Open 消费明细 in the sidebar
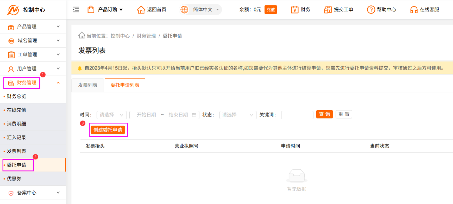The height and width of the screenshot is (204, 453). [x=33, y=124]
